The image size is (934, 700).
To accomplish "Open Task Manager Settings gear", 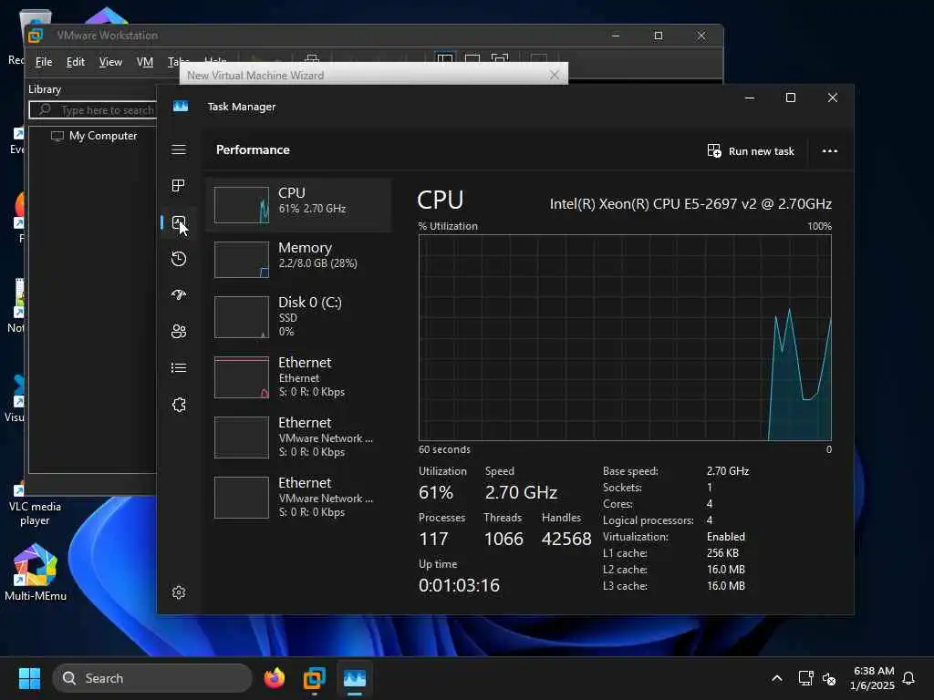I will 179,592.
